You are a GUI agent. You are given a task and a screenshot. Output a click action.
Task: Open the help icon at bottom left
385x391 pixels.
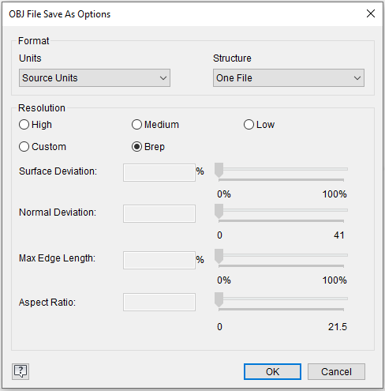[21, 371]
